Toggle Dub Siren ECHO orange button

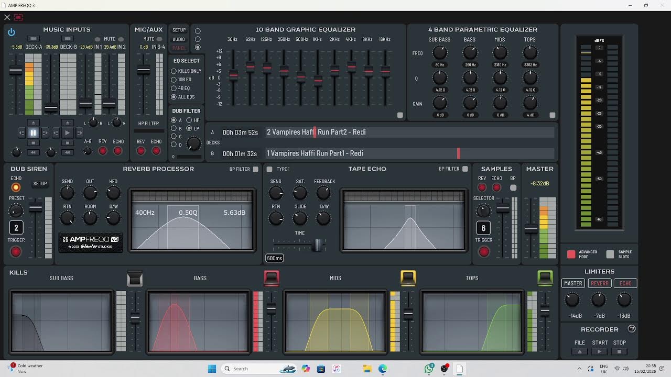coord(16,187)
